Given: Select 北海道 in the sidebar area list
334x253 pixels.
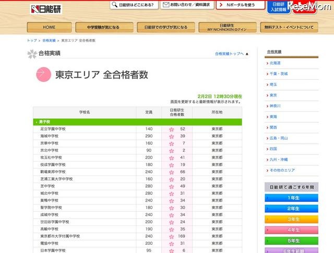Looking at the screenshot, I should (x=275, y=63).
